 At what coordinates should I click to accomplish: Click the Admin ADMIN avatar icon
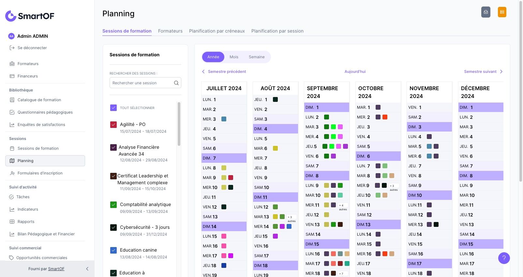[11, 36]
